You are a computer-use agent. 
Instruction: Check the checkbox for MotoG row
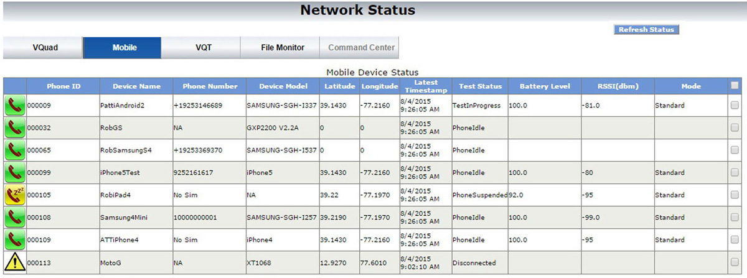point(735,262)
